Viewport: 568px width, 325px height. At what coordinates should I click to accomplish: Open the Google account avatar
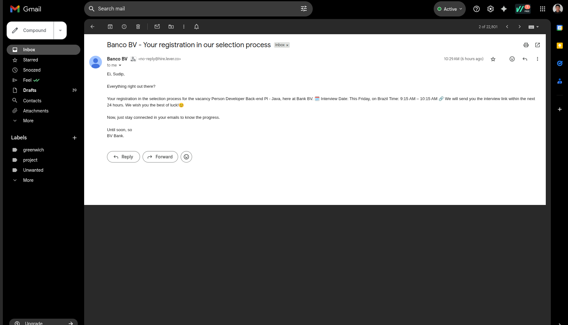pyautogui.click(x=558, y=9)
